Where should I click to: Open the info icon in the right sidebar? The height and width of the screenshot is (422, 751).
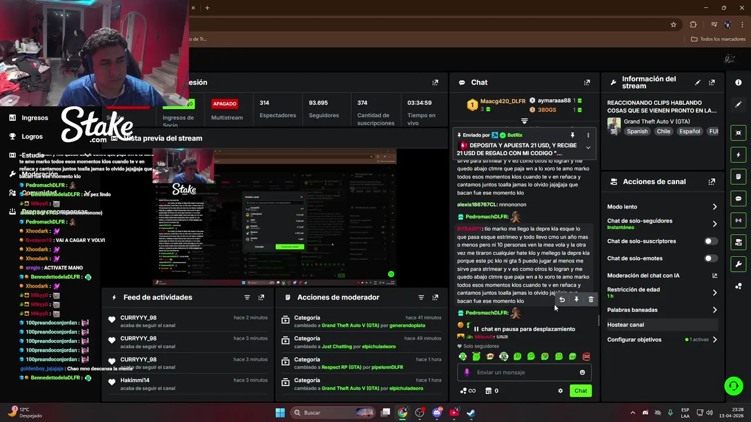click(738, 83)
